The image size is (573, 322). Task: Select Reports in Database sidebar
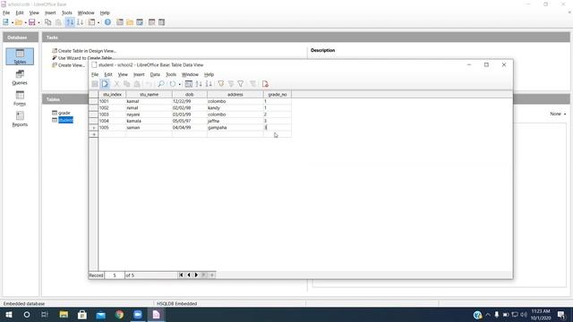pos(20,119)
